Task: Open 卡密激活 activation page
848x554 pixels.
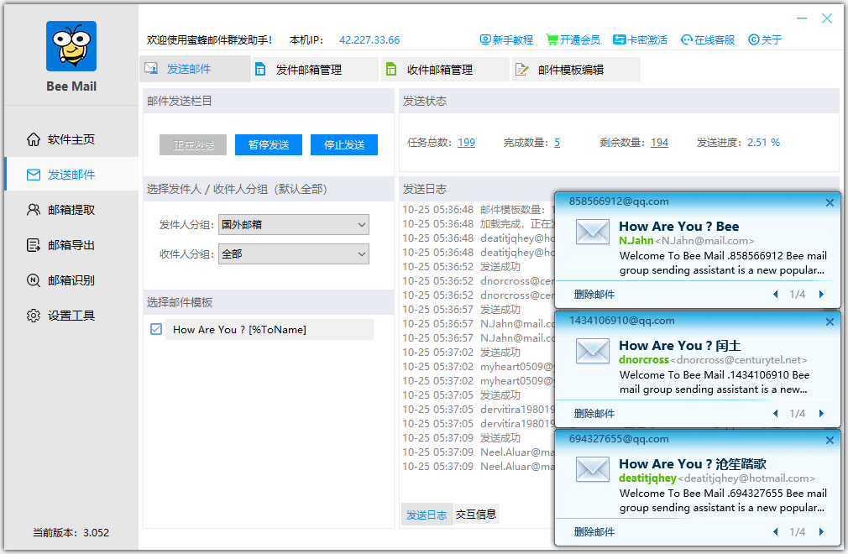Action: coord(640,39)
